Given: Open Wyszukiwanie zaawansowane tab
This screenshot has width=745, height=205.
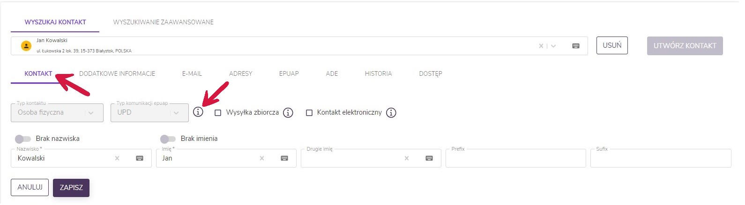Looking at the screenshot, I should (164, 22).
